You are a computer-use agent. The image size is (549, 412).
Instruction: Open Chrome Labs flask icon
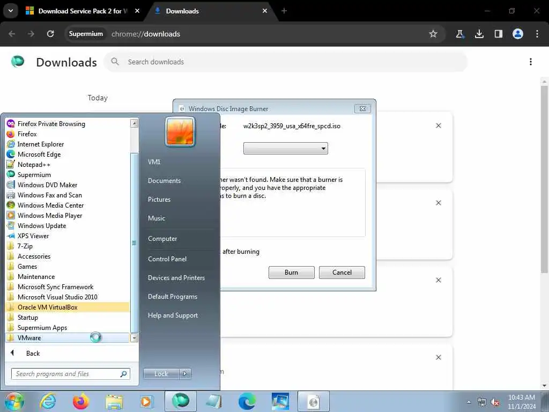459,34
